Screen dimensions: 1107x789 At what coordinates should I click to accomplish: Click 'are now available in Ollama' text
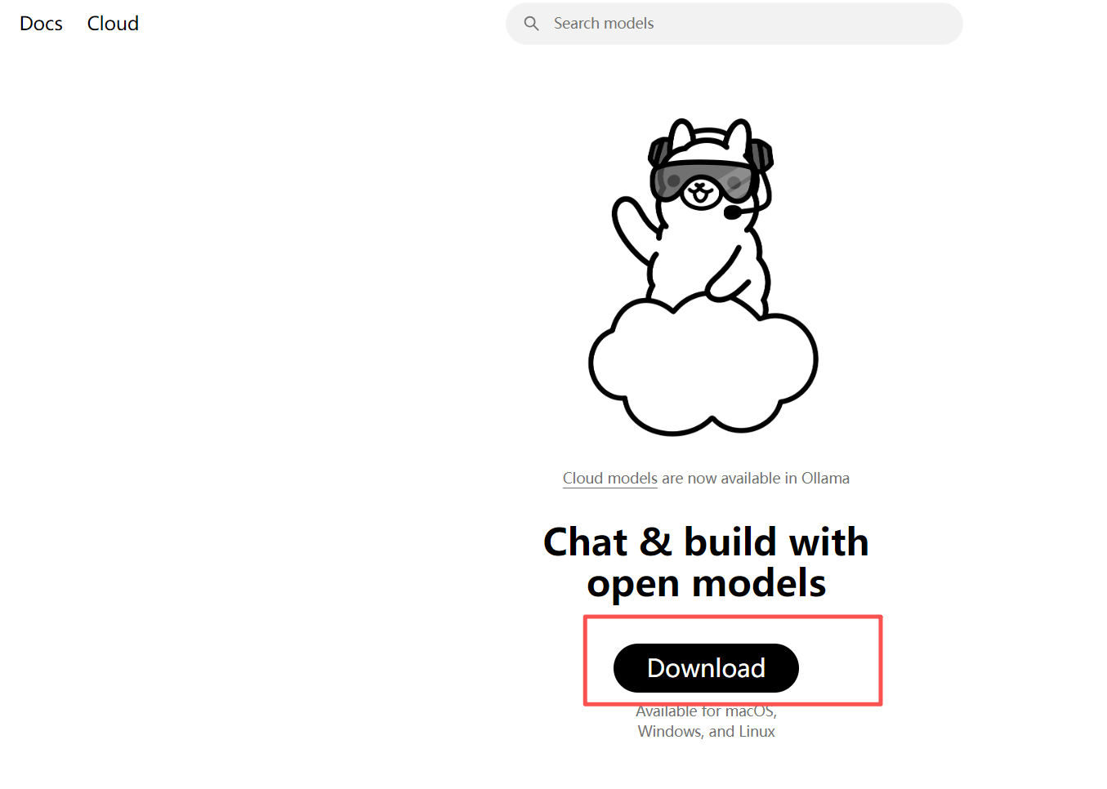point(756,479)
